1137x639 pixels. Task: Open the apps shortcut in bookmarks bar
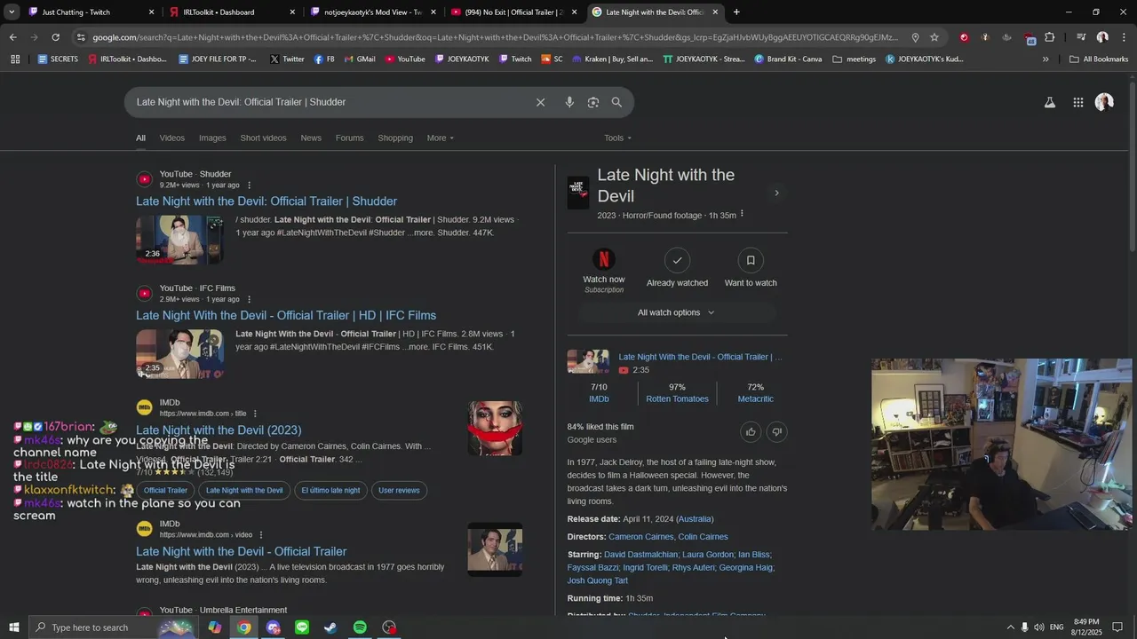point(14,59)
